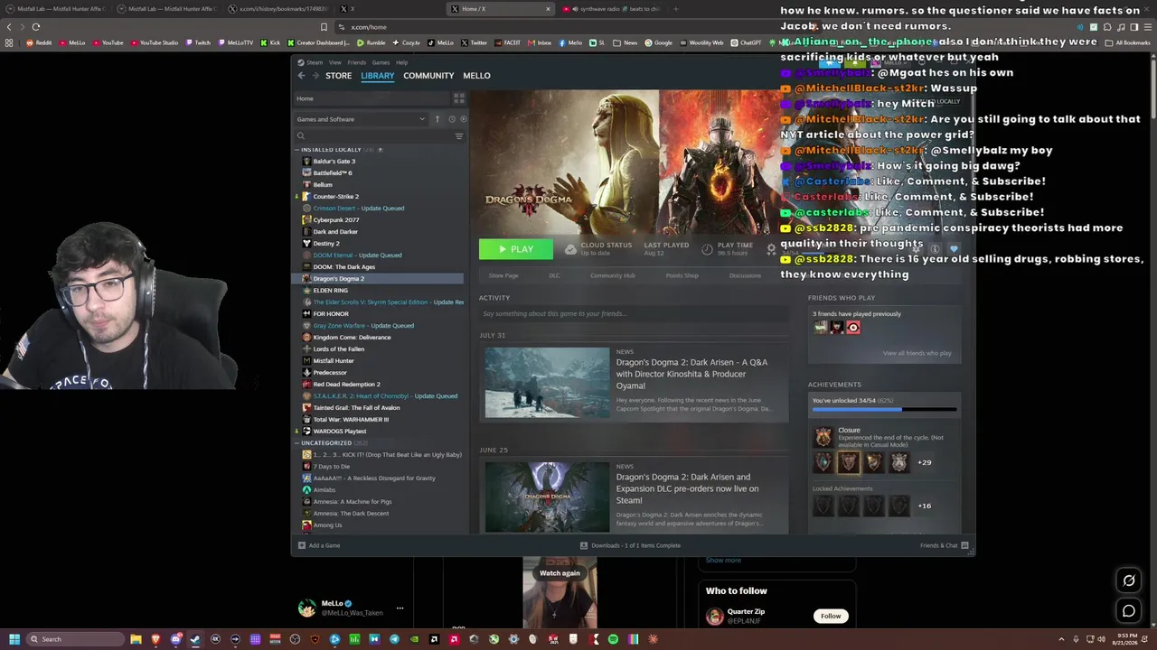Open the MELLO profile tab

[x=476, y=76]
